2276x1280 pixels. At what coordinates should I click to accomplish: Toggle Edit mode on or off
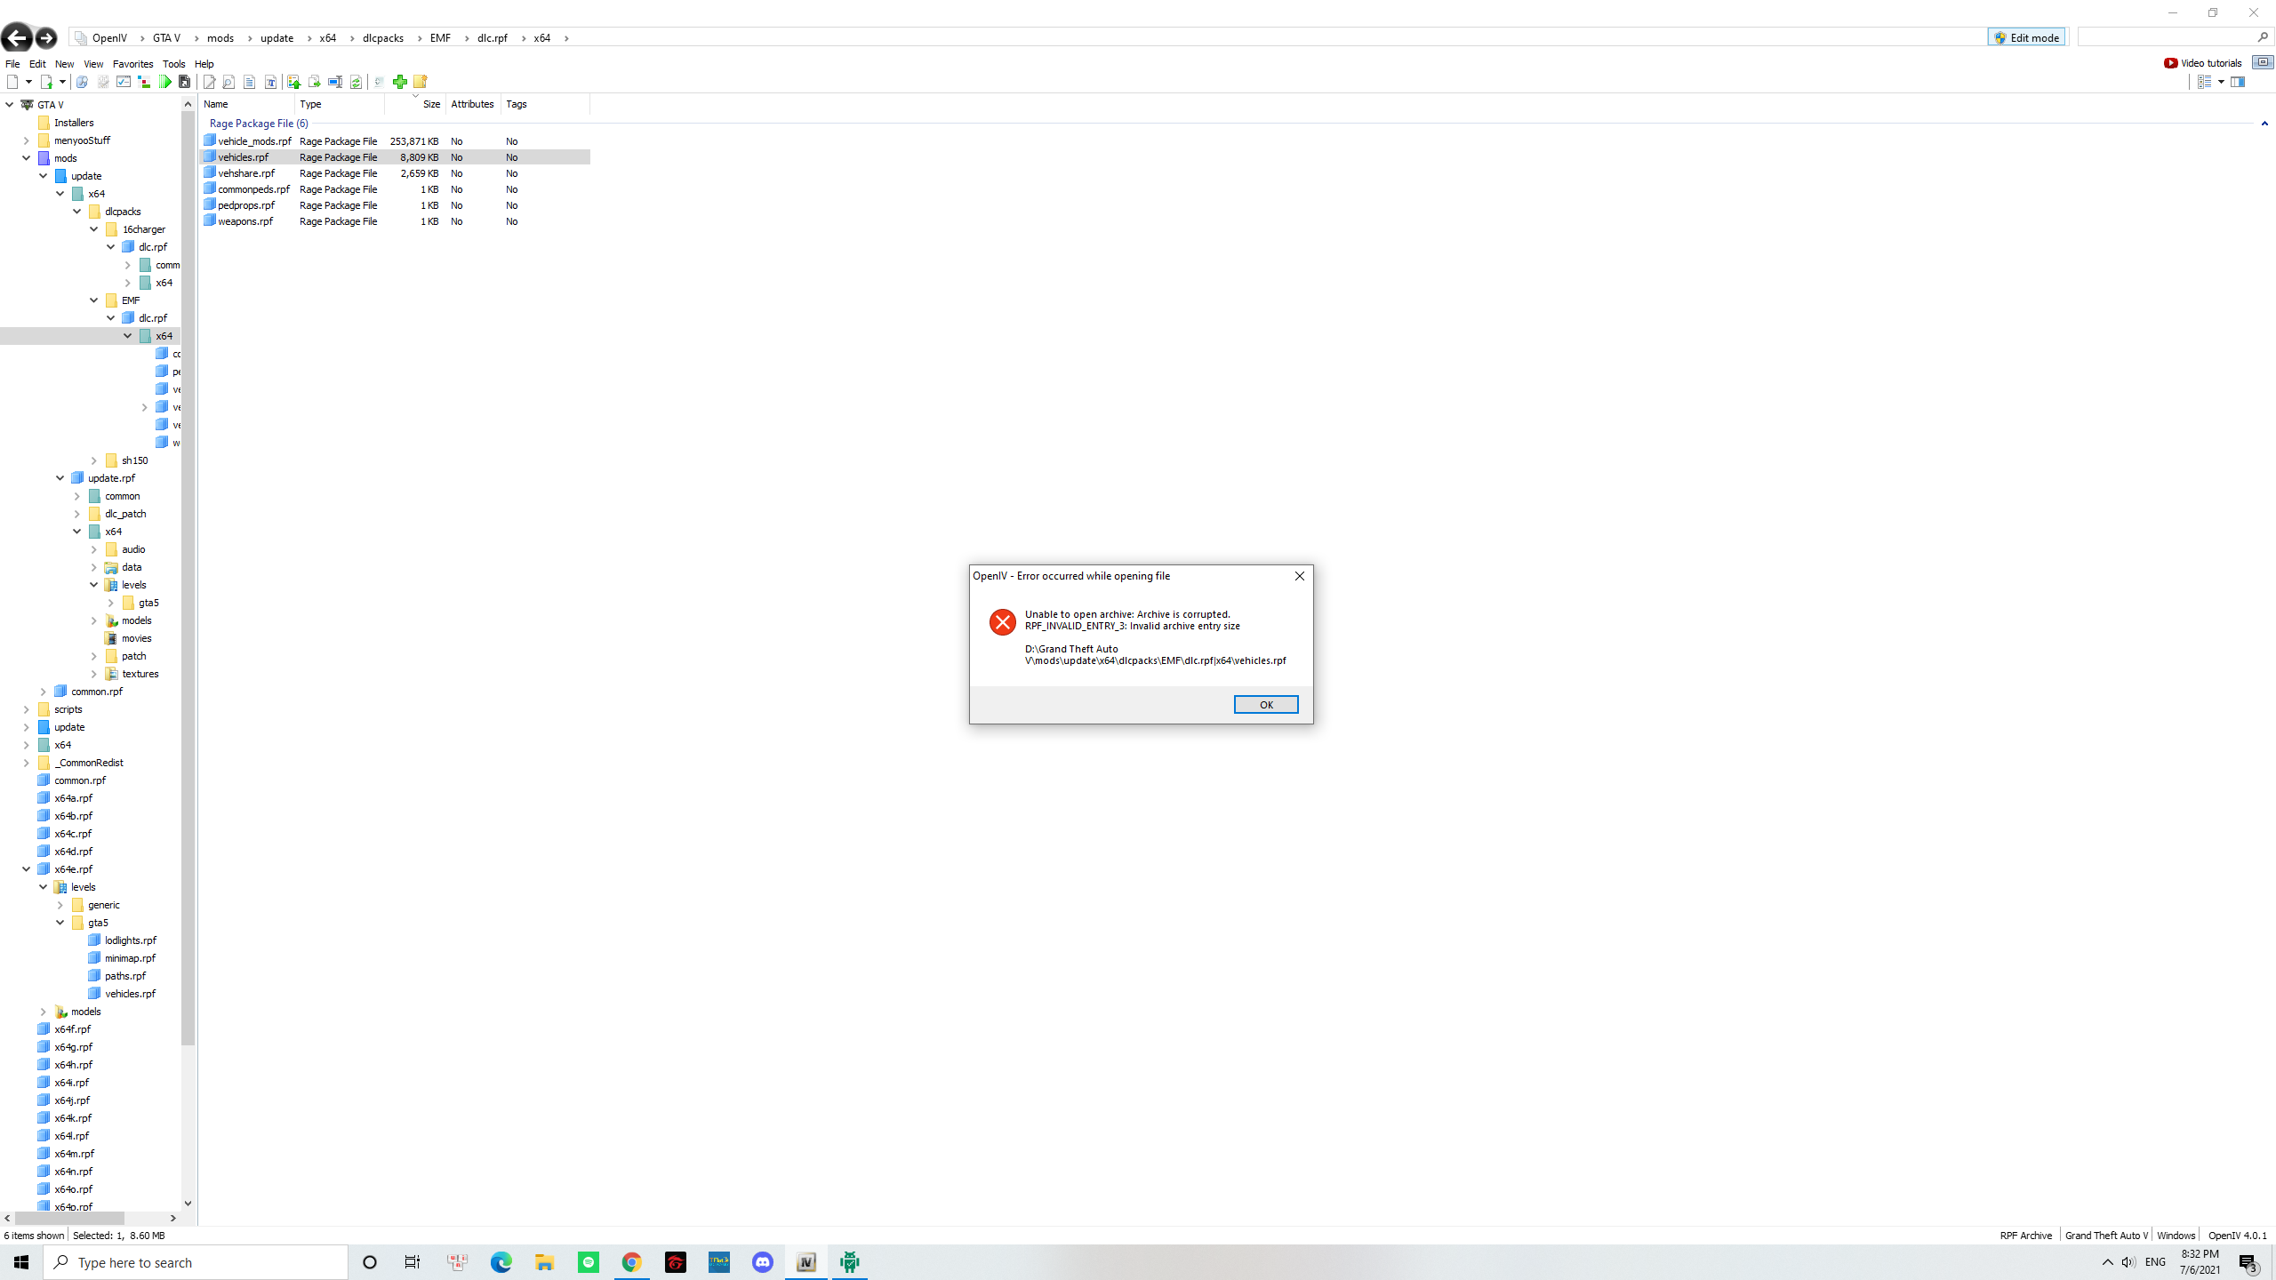click(x=2026, y=37)
